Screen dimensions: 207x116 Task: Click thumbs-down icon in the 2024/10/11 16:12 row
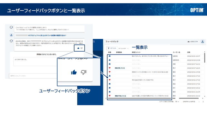click(x=110, y=96)
